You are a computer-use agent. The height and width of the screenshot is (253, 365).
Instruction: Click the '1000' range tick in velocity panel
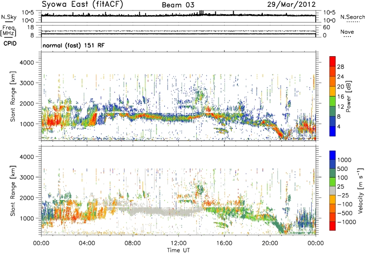click(x=26, y=218)
